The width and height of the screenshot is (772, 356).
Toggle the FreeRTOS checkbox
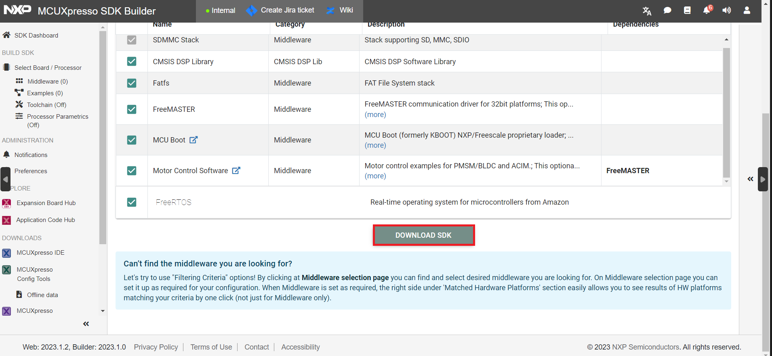(132, 202)
